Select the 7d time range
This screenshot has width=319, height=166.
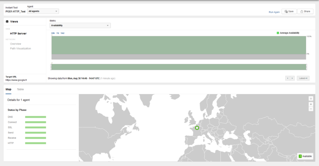click(58, 33)
